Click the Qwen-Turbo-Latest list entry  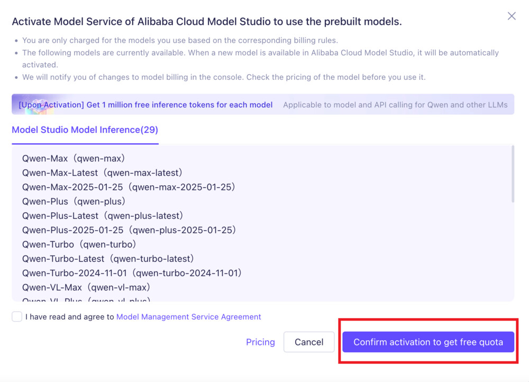point(108,258)
